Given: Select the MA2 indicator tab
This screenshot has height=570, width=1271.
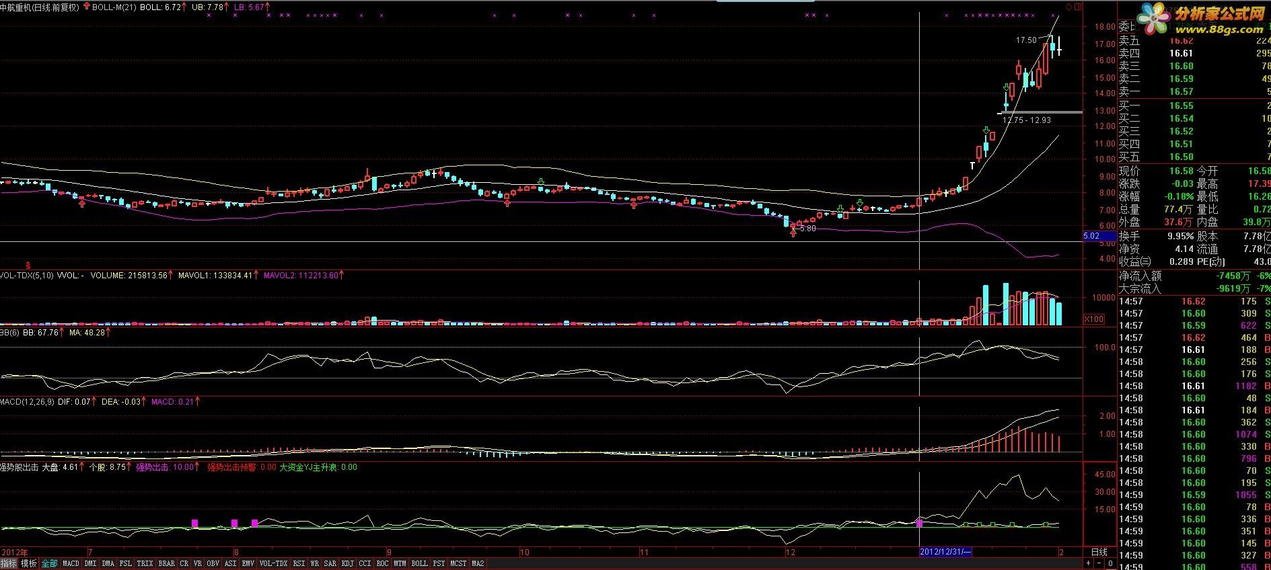Looking at the screenshot, I should (478, 563).
